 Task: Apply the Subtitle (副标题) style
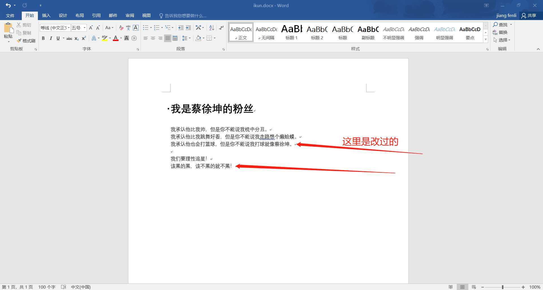368,32
